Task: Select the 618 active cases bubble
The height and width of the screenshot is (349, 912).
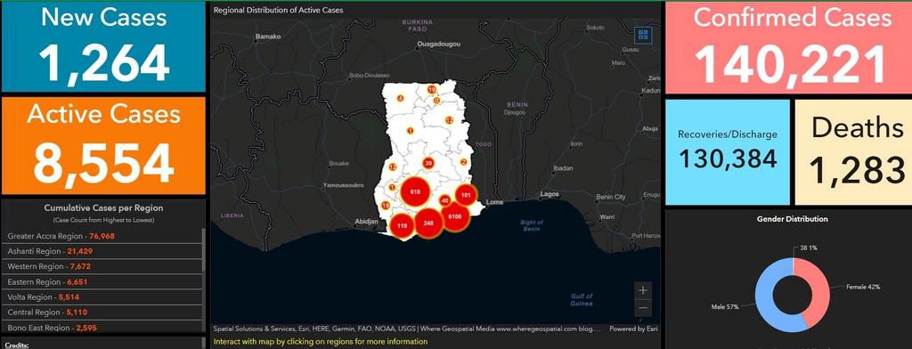Action: tap(415, 191)
